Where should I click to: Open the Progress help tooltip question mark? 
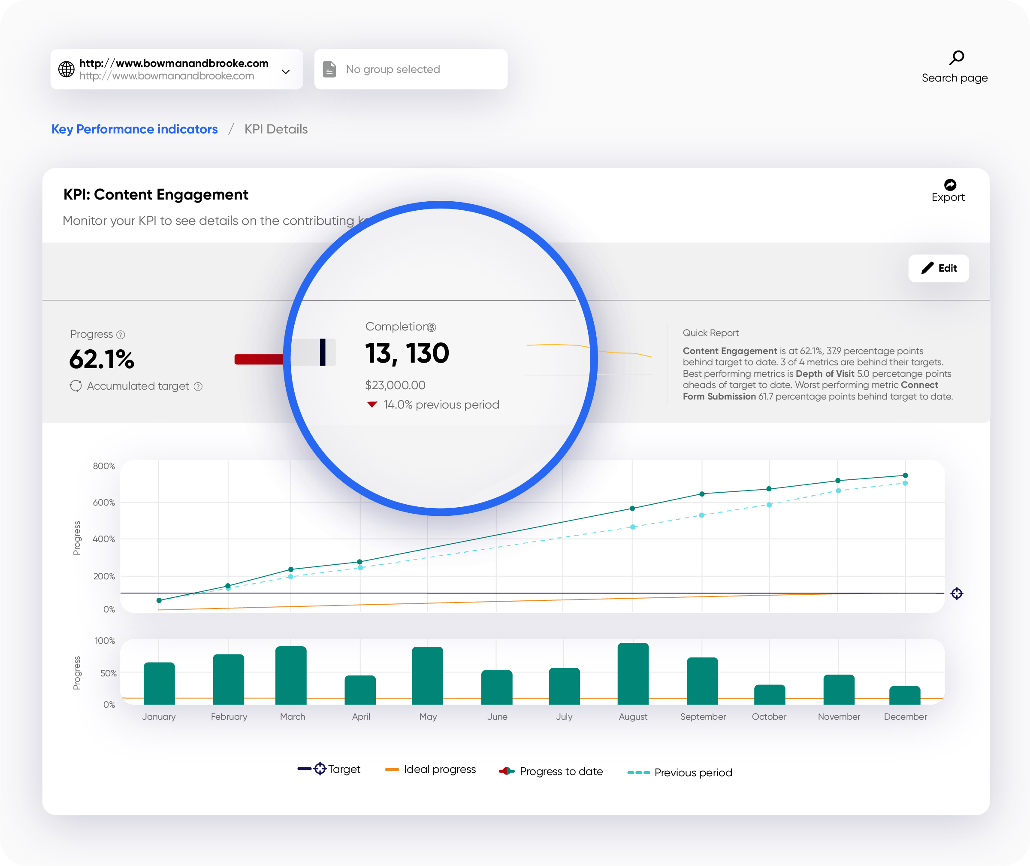tap(121, 334)
